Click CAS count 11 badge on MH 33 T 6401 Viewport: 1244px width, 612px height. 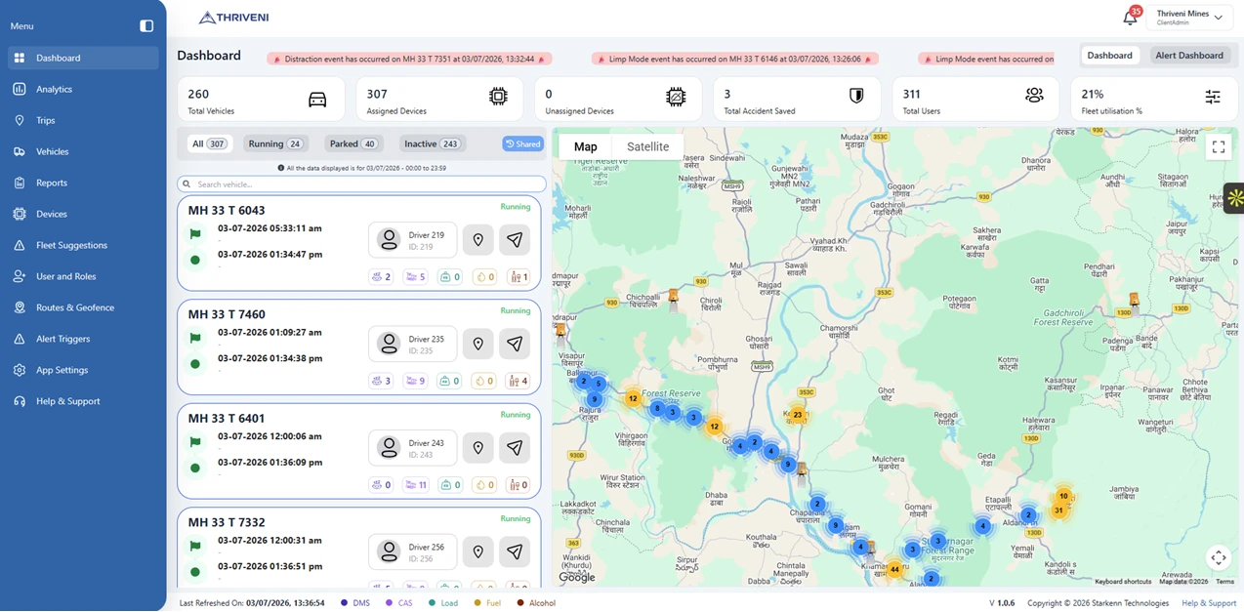416,485
